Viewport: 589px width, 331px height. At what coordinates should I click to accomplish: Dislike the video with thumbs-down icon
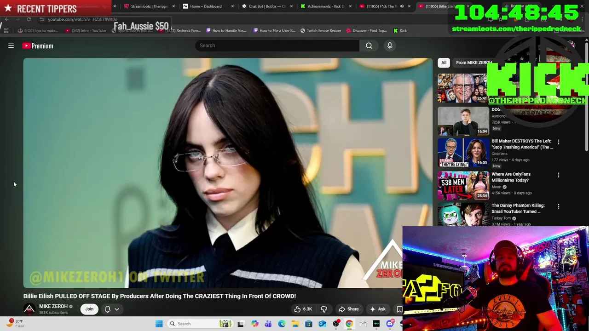(x=324, y=309)
